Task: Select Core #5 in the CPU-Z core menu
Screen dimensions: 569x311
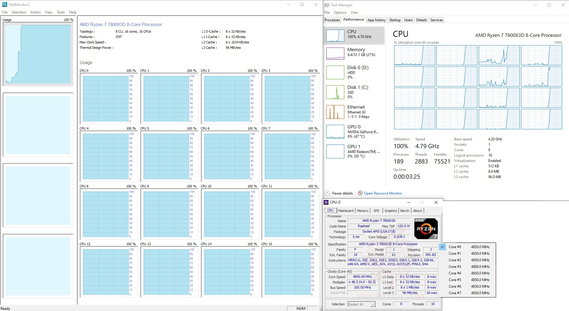Action: pyautogui.click(x=467, y=280)
